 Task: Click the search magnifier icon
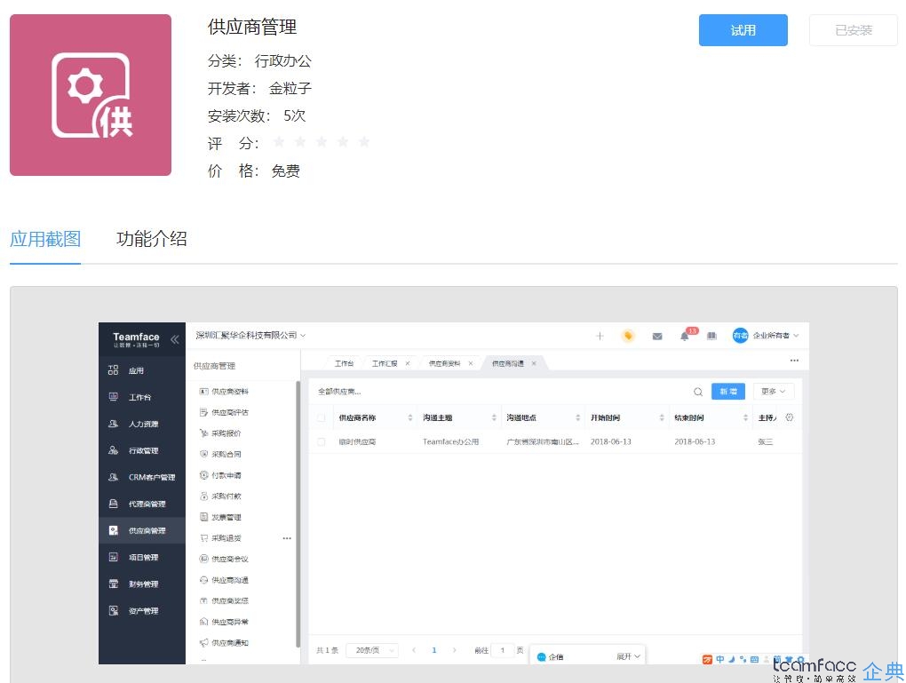698,392
